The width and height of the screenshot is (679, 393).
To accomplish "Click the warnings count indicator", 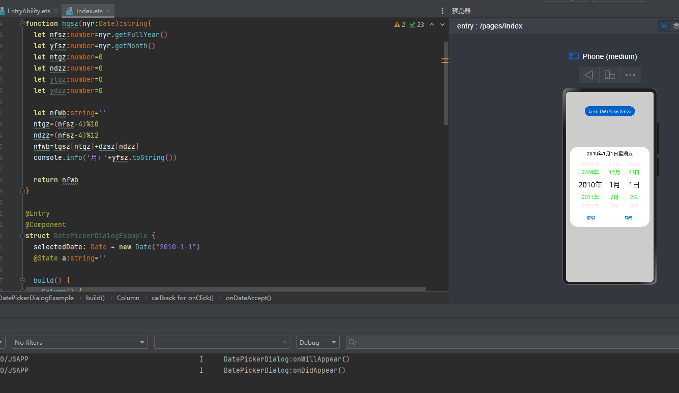I will point(400,24).
